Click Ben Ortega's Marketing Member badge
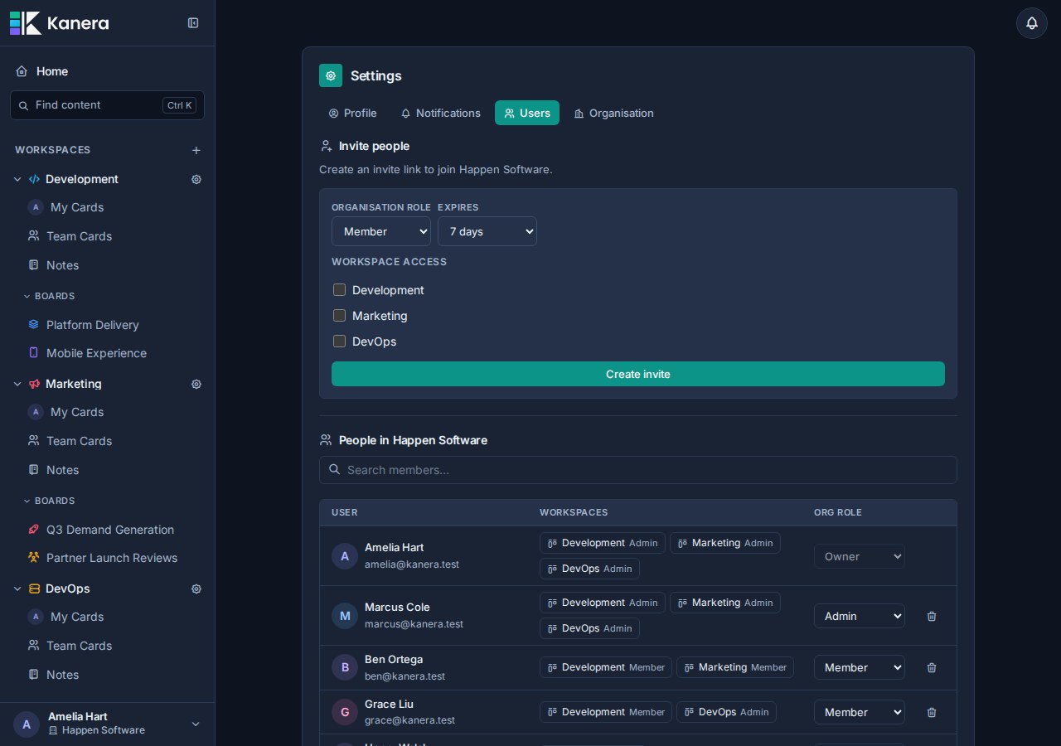 tap(735, 667)
